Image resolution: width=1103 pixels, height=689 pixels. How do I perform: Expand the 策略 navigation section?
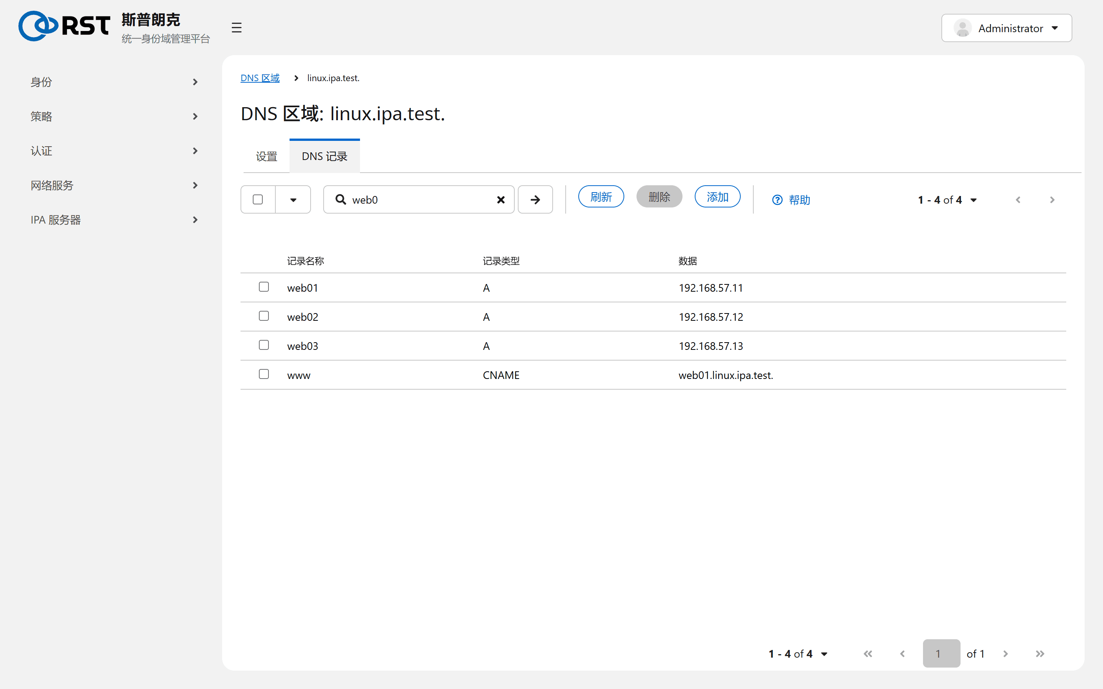coord(114,116)
